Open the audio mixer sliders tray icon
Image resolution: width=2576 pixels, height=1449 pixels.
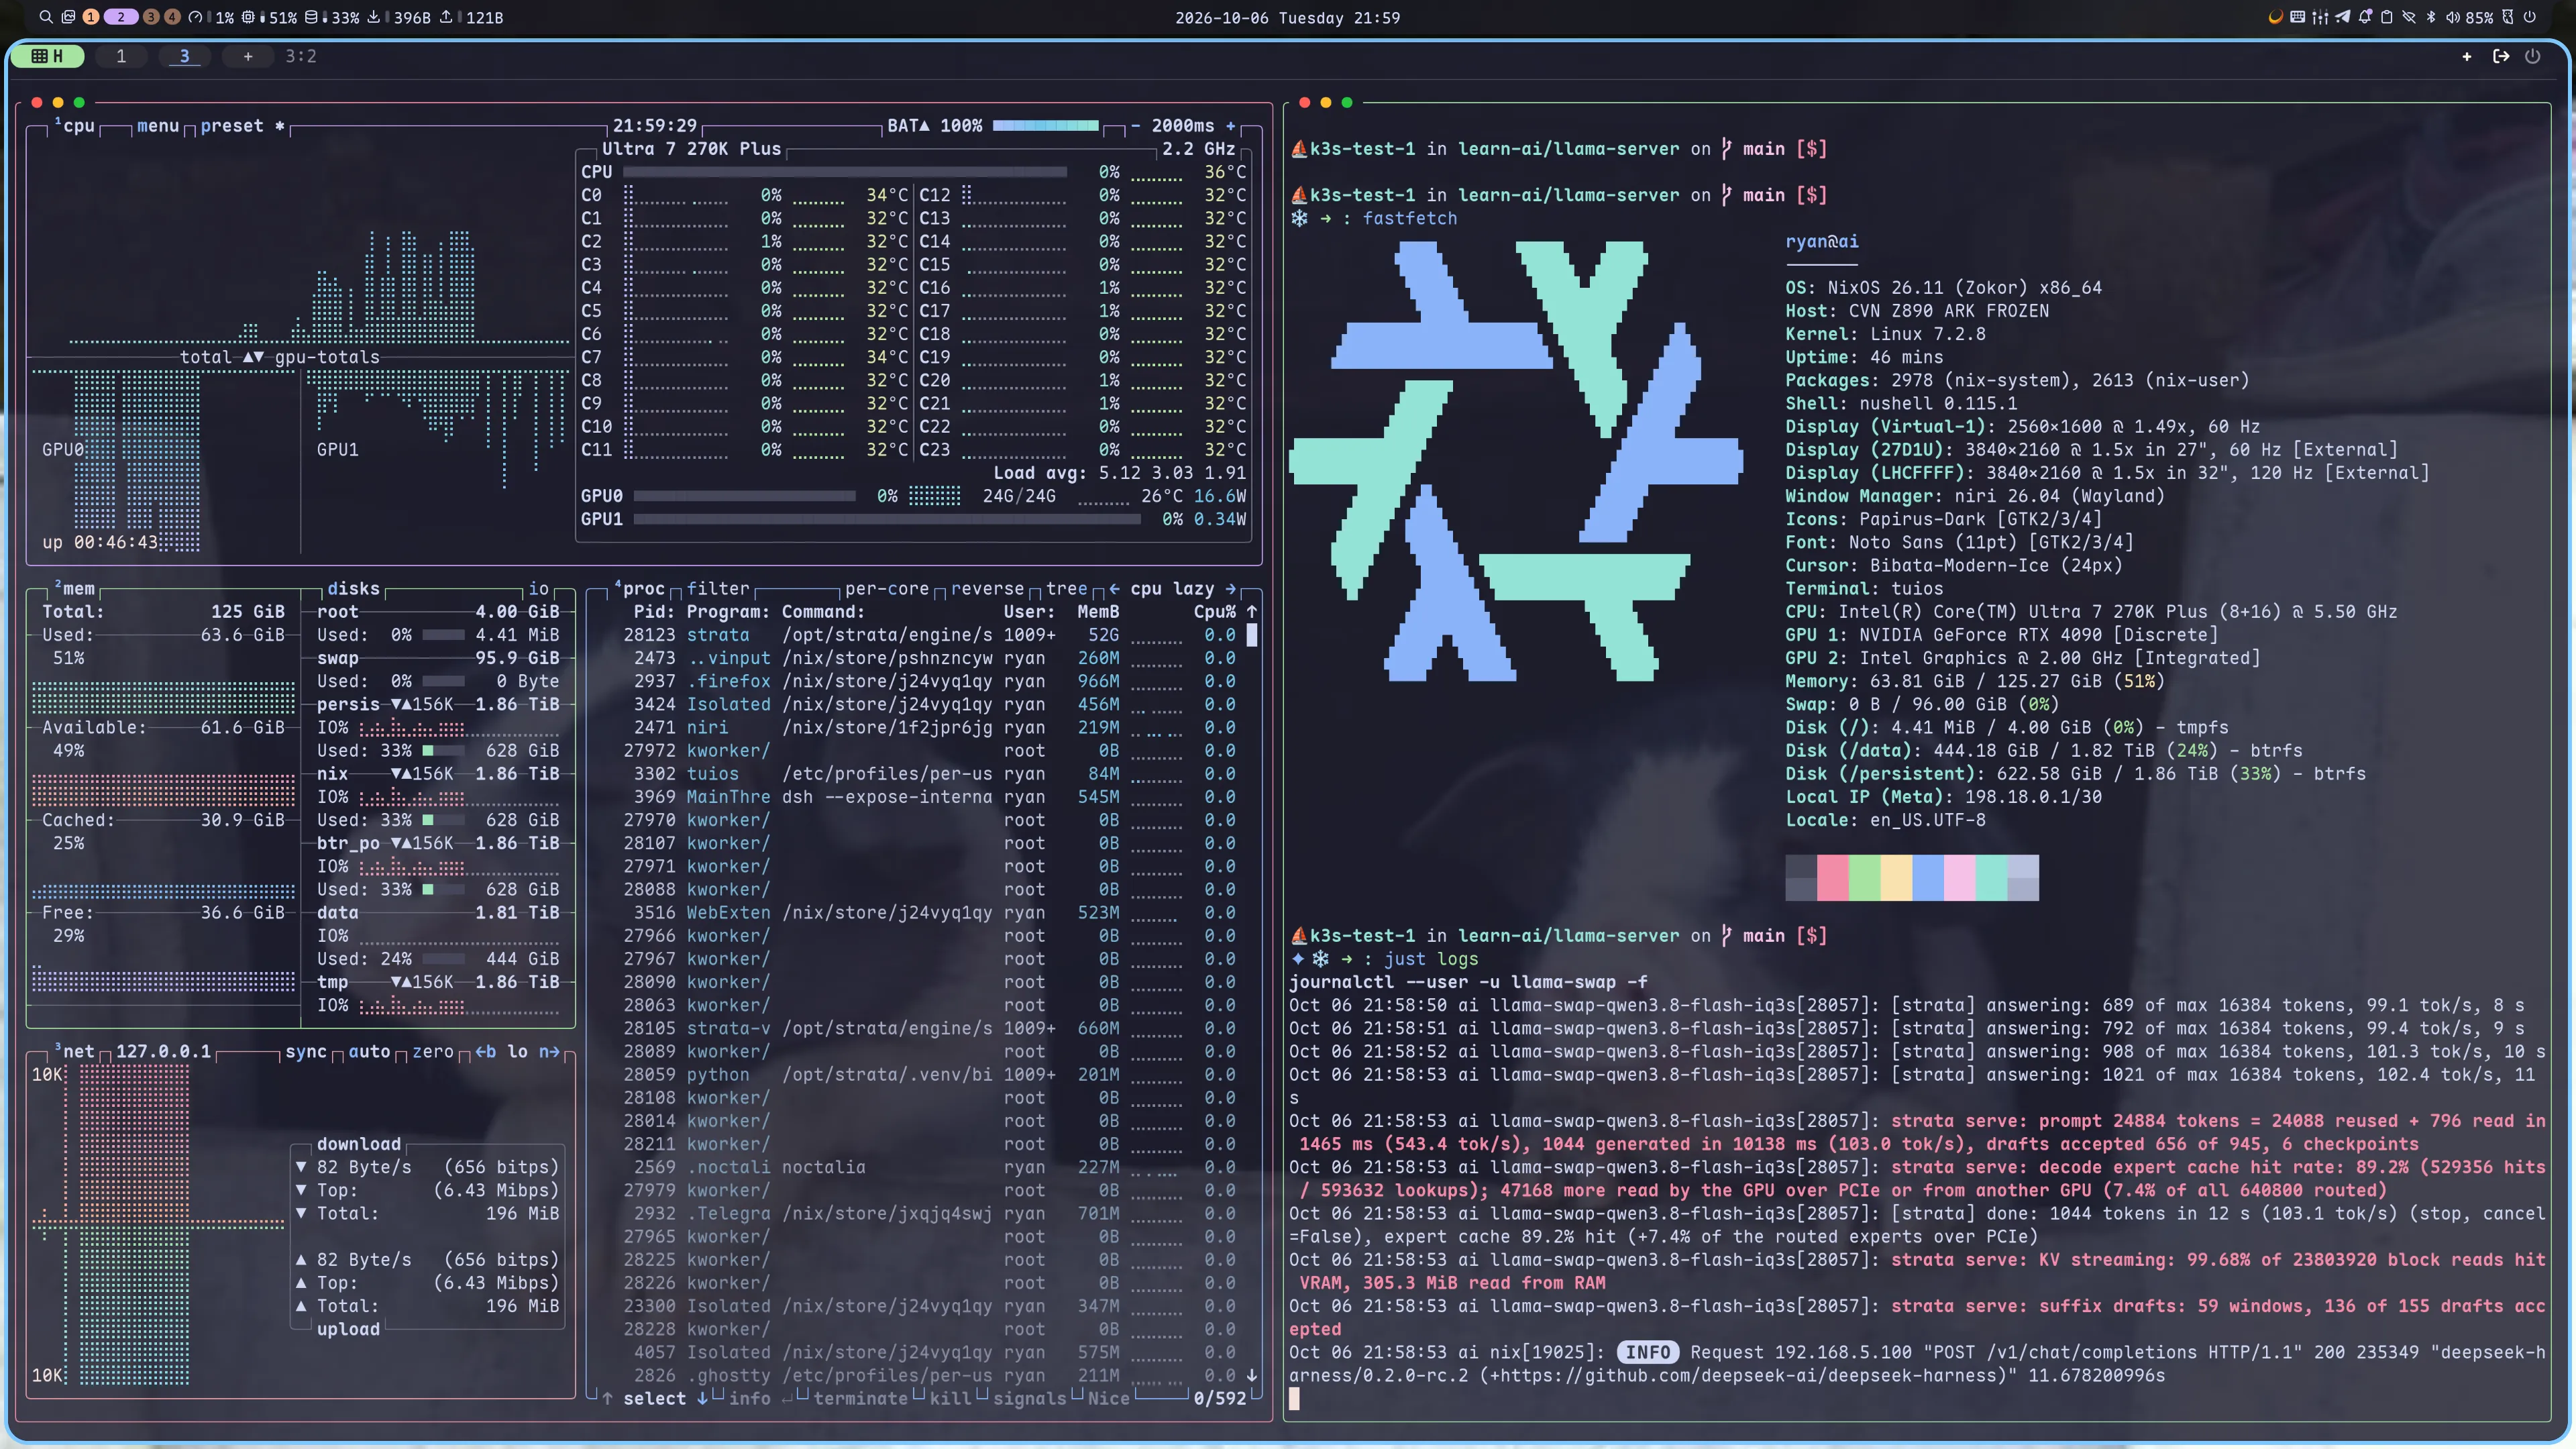click(2320, 17)
